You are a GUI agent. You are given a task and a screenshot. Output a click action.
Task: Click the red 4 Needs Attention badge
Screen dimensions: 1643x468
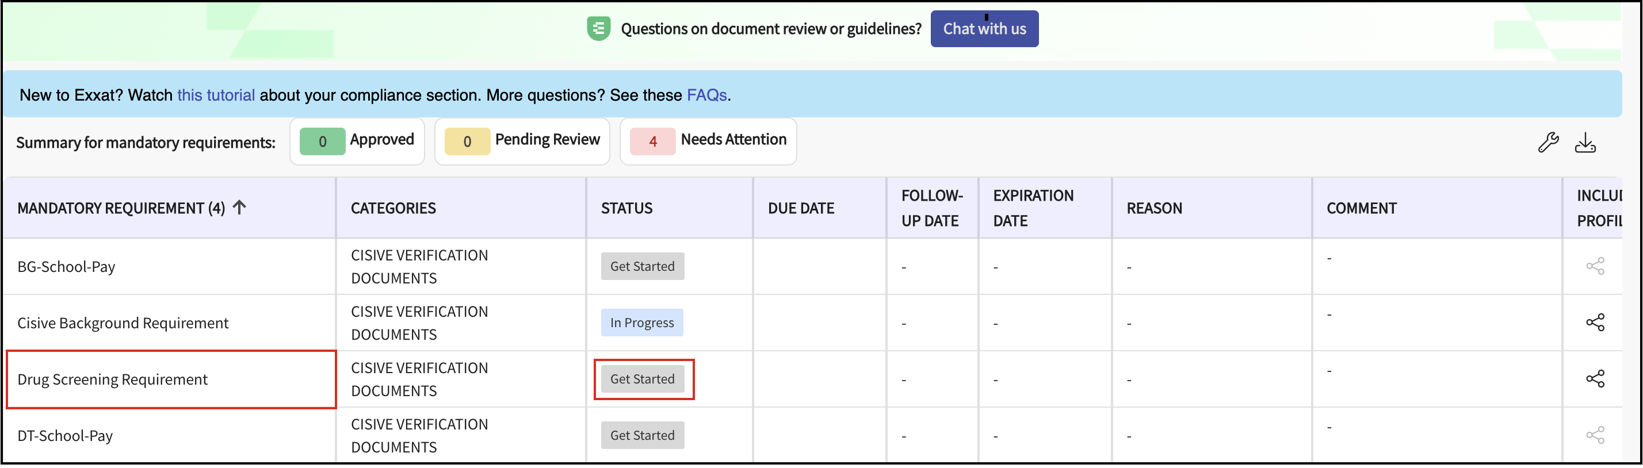(x=652, y=141)
